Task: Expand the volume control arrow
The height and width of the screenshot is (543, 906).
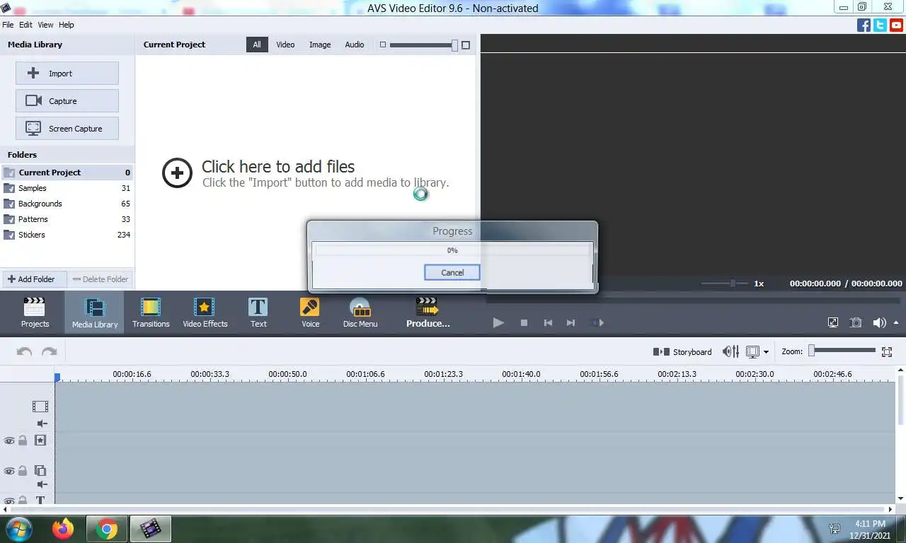Action: click(x=896, y=322)
